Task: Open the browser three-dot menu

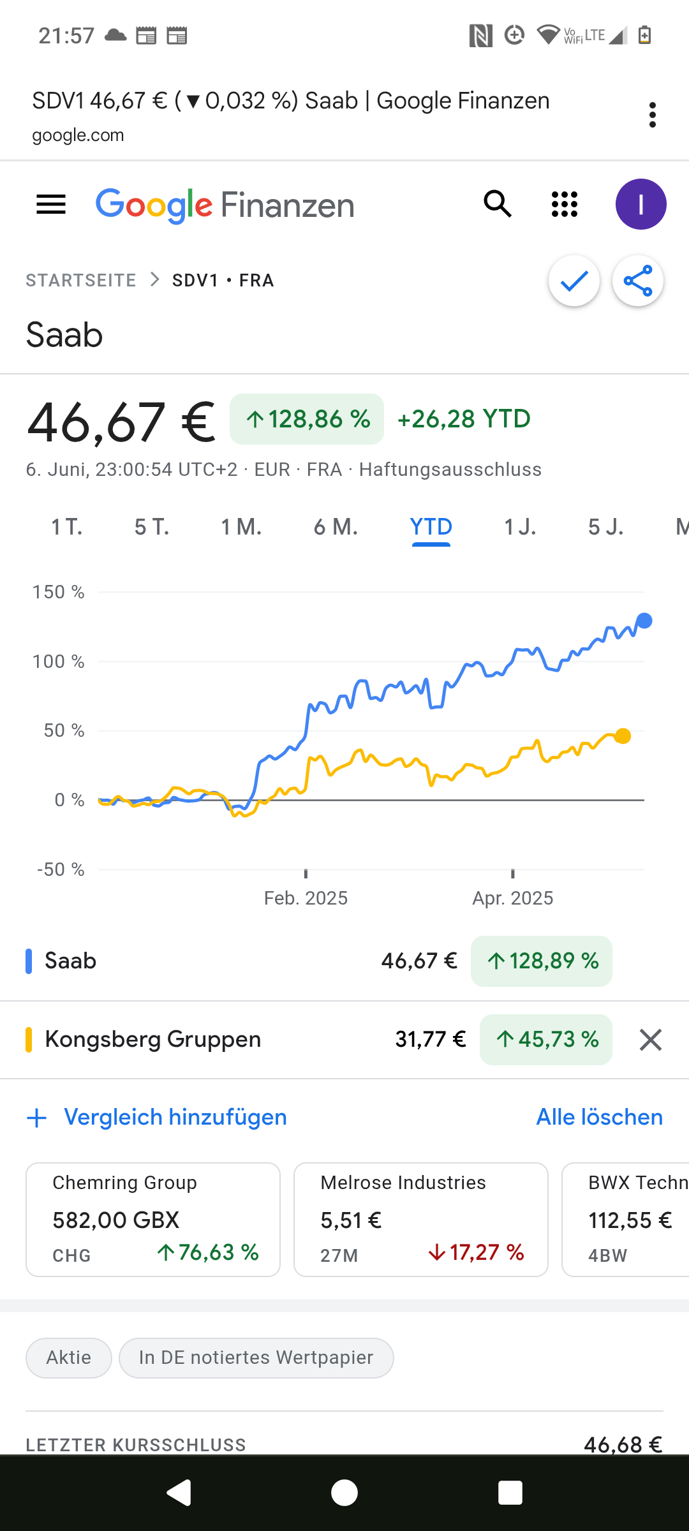Action: [652, 115]
